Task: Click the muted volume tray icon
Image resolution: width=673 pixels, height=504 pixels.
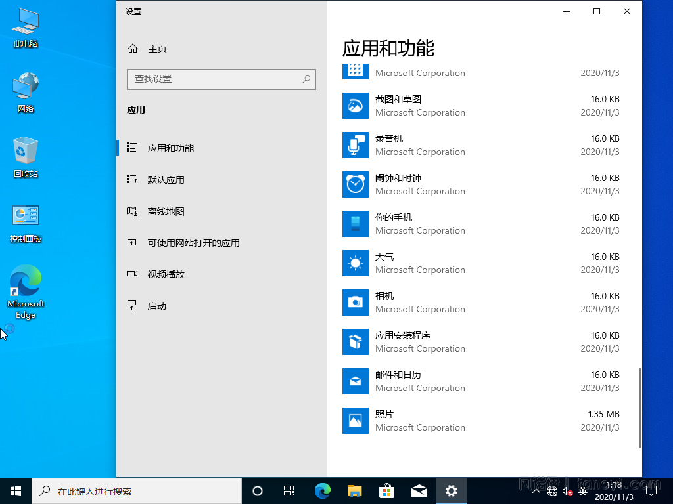Action: pos(567,491)
